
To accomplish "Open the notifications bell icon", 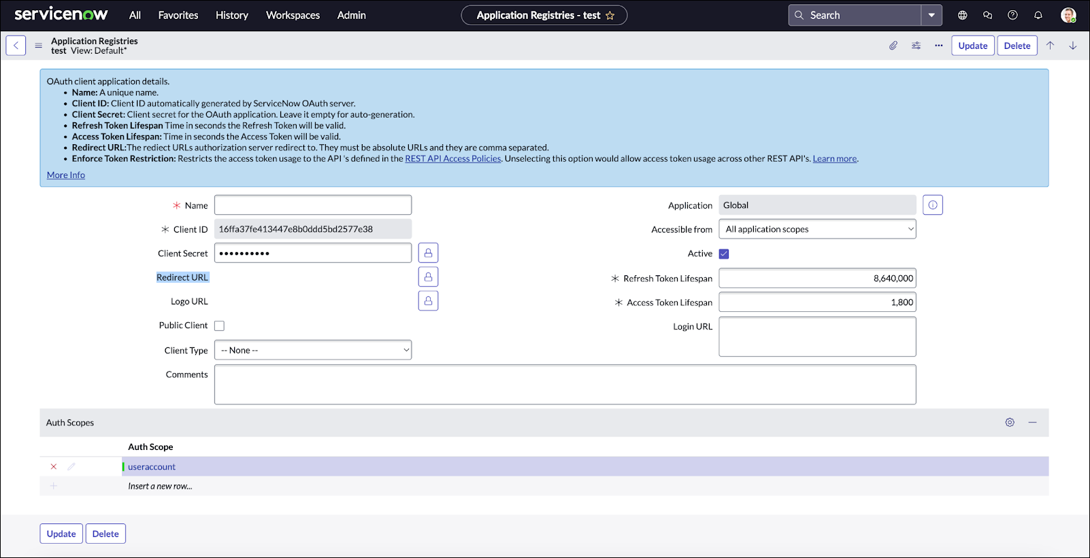I will pos(1038,15).
